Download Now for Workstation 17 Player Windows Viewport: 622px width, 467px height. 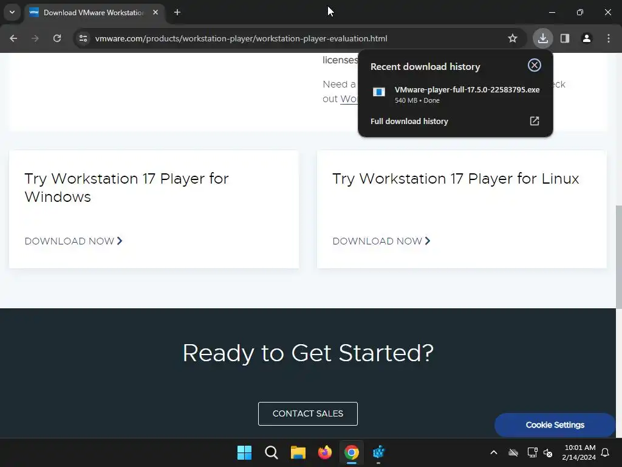pos(73,241)
